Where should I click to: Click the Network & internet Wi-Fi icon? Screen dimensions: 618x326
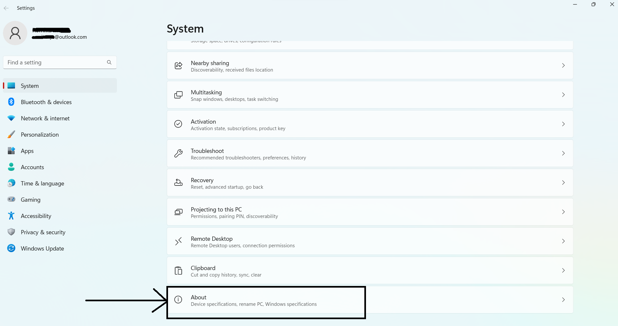click(11, 118)
